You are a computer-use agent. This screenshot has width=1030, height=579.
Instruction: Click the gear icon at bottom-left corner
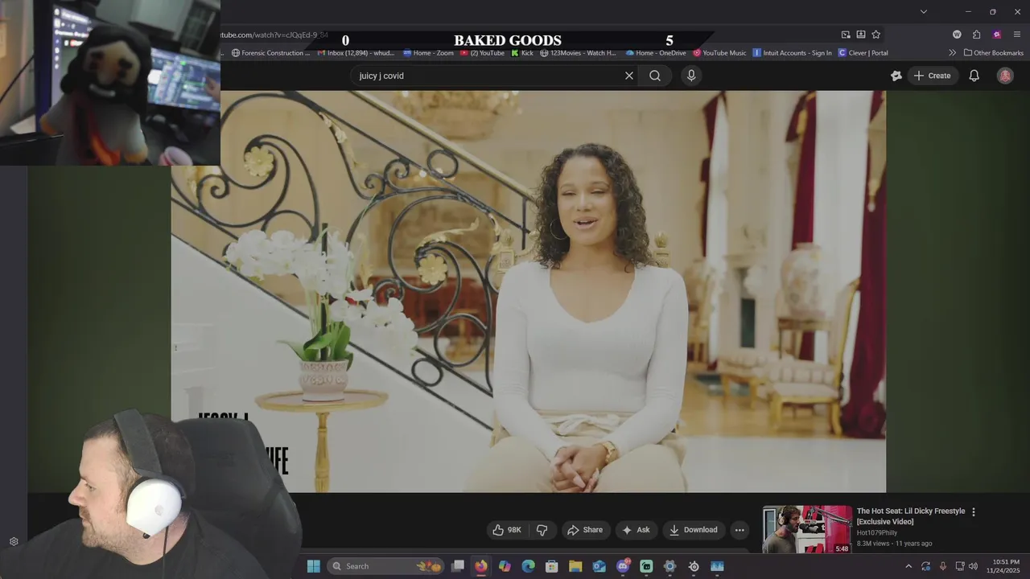coord(14,542)
